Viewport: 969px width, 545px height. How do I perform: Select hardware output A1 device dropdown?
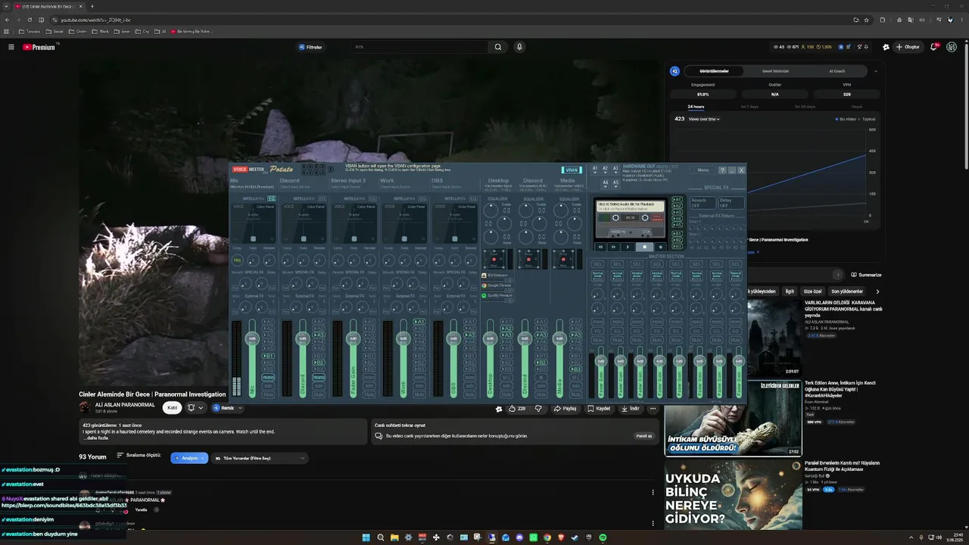pos(595,169)
